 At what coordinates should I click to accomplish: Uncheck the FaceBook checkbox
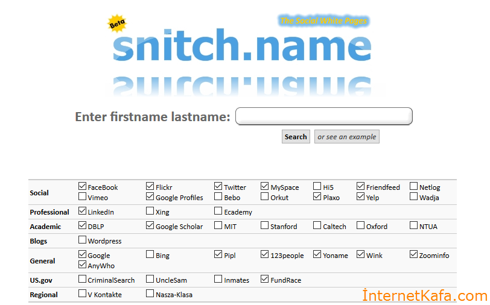pyautogui.click(x=82, y=186)
